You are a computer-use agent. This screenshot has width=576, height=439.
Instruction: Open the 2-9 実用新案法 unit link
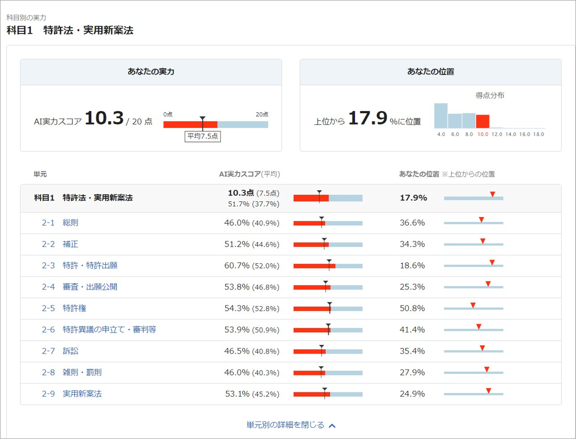pos(72,394)
